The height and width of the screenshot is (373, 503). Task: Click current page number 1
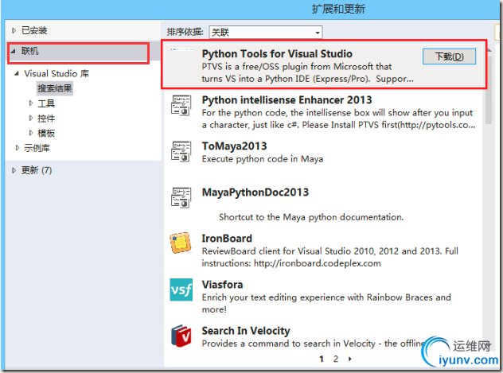322,359
